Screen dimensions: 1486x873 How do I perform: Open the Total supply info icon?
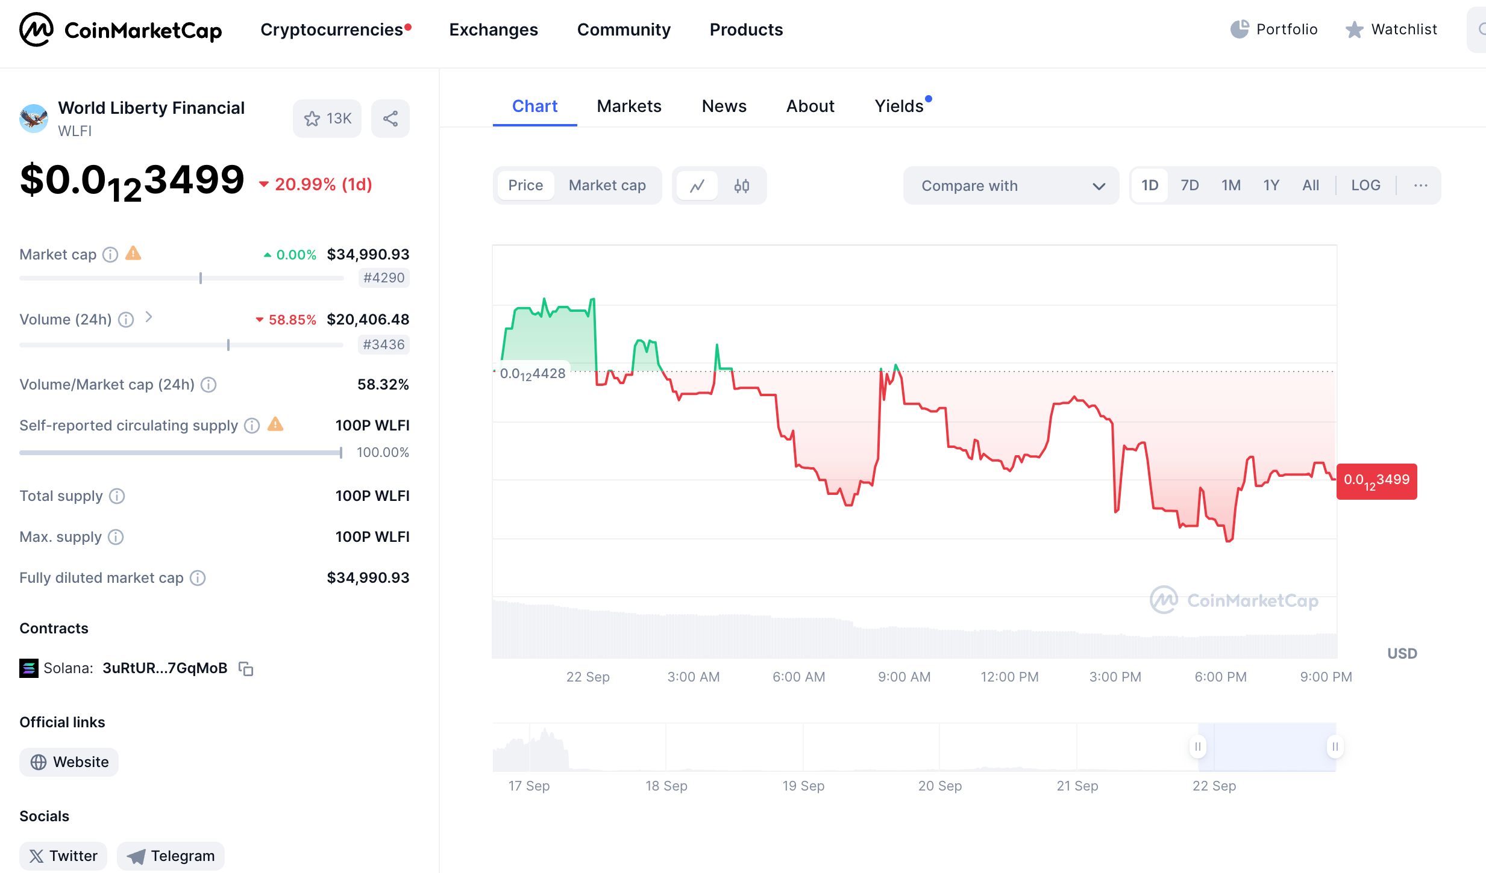[117, 496]
